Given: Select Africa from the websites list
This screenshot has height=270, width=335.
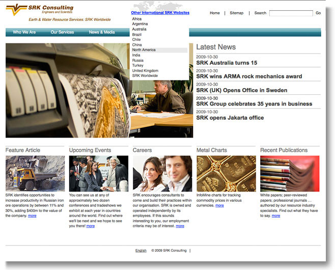Looking at the screenshot, I should click(137, 19).
